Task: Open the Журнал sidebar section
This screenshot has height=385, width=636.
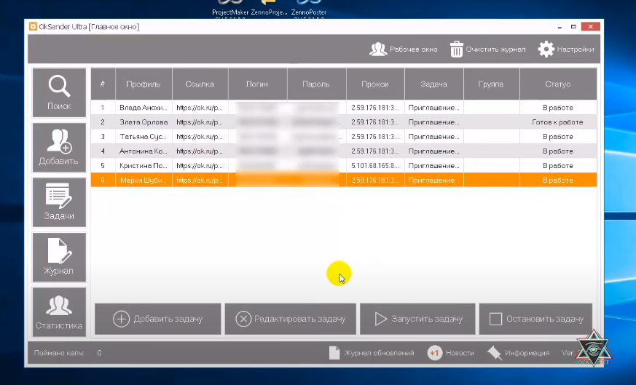Action: 59,257
